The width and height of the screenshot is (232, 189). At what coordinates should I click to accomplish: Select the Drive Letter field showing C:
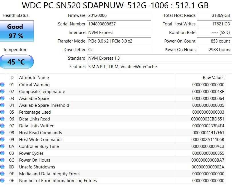[119, 50]
